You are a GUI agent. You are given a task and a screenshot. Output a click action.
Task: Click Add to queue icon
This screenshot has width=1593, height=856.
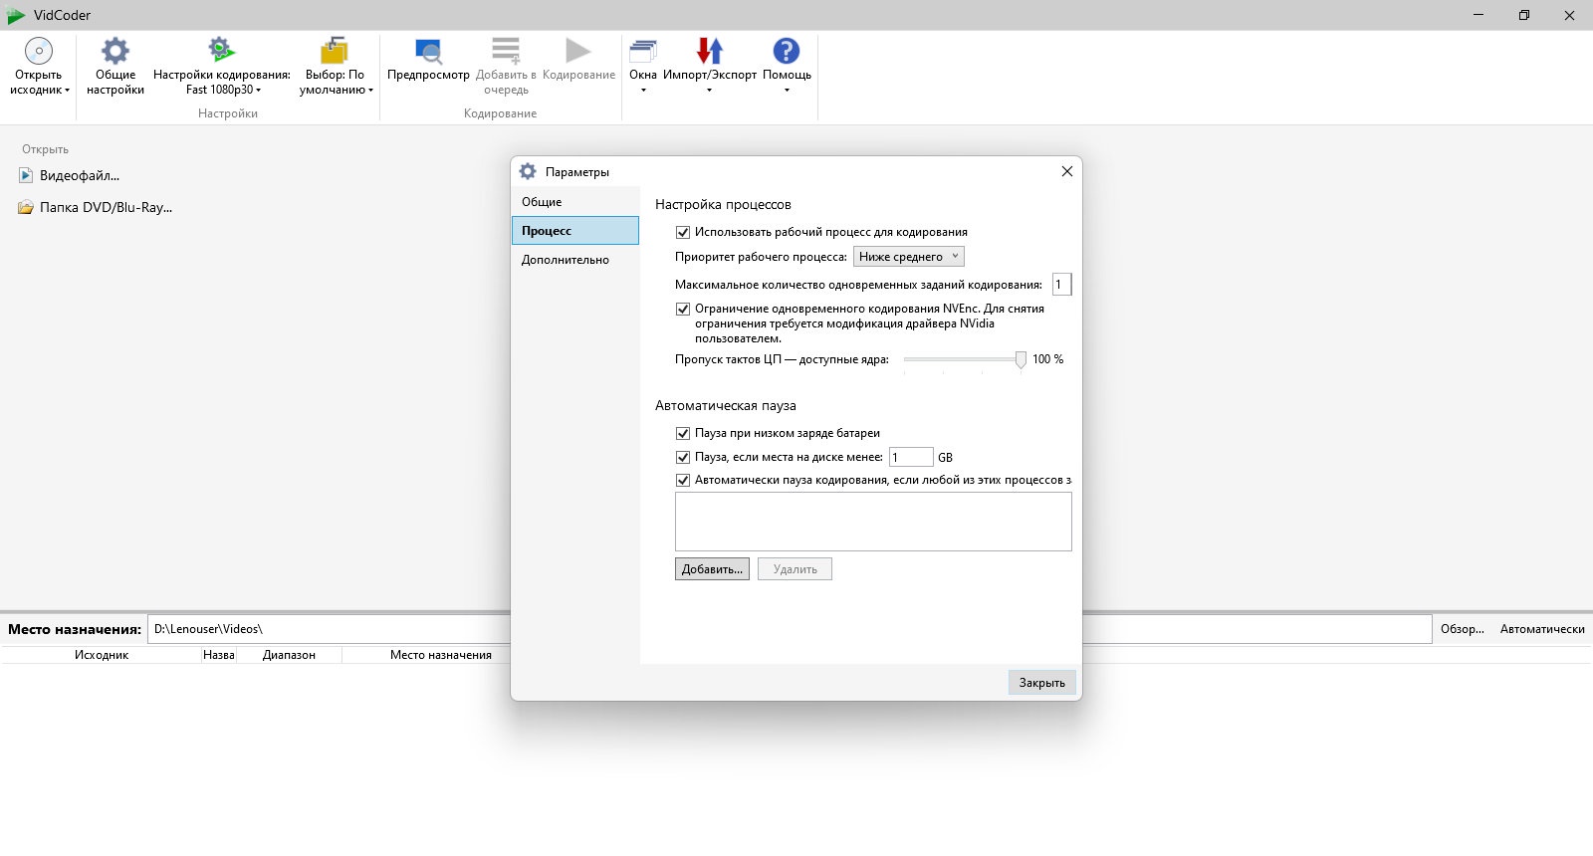pyautogui.click(x=506, y=51)
